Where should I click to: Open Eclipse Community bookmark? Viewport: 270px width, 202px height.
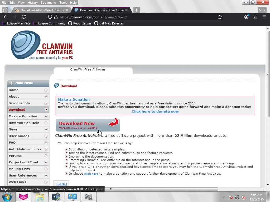49,23
